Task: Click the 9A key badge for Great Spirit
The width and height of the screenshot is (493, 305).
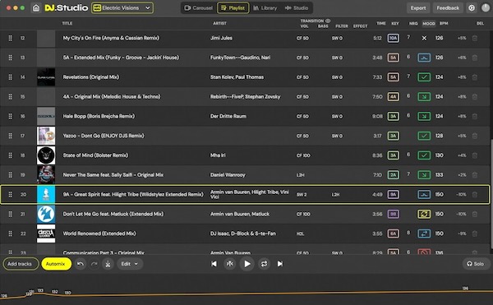Action: [394, 195]
